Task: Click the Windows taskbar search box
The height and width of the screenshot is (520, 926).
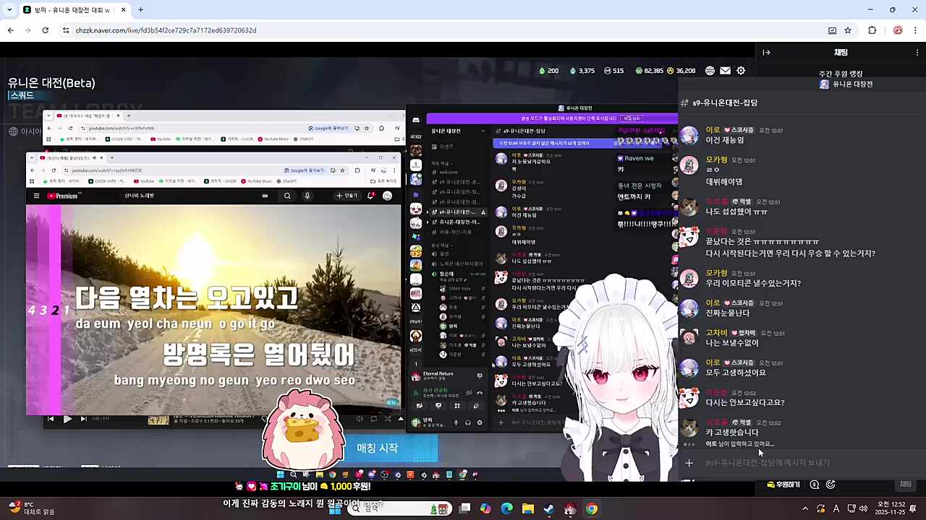Action: coord(398,508)
